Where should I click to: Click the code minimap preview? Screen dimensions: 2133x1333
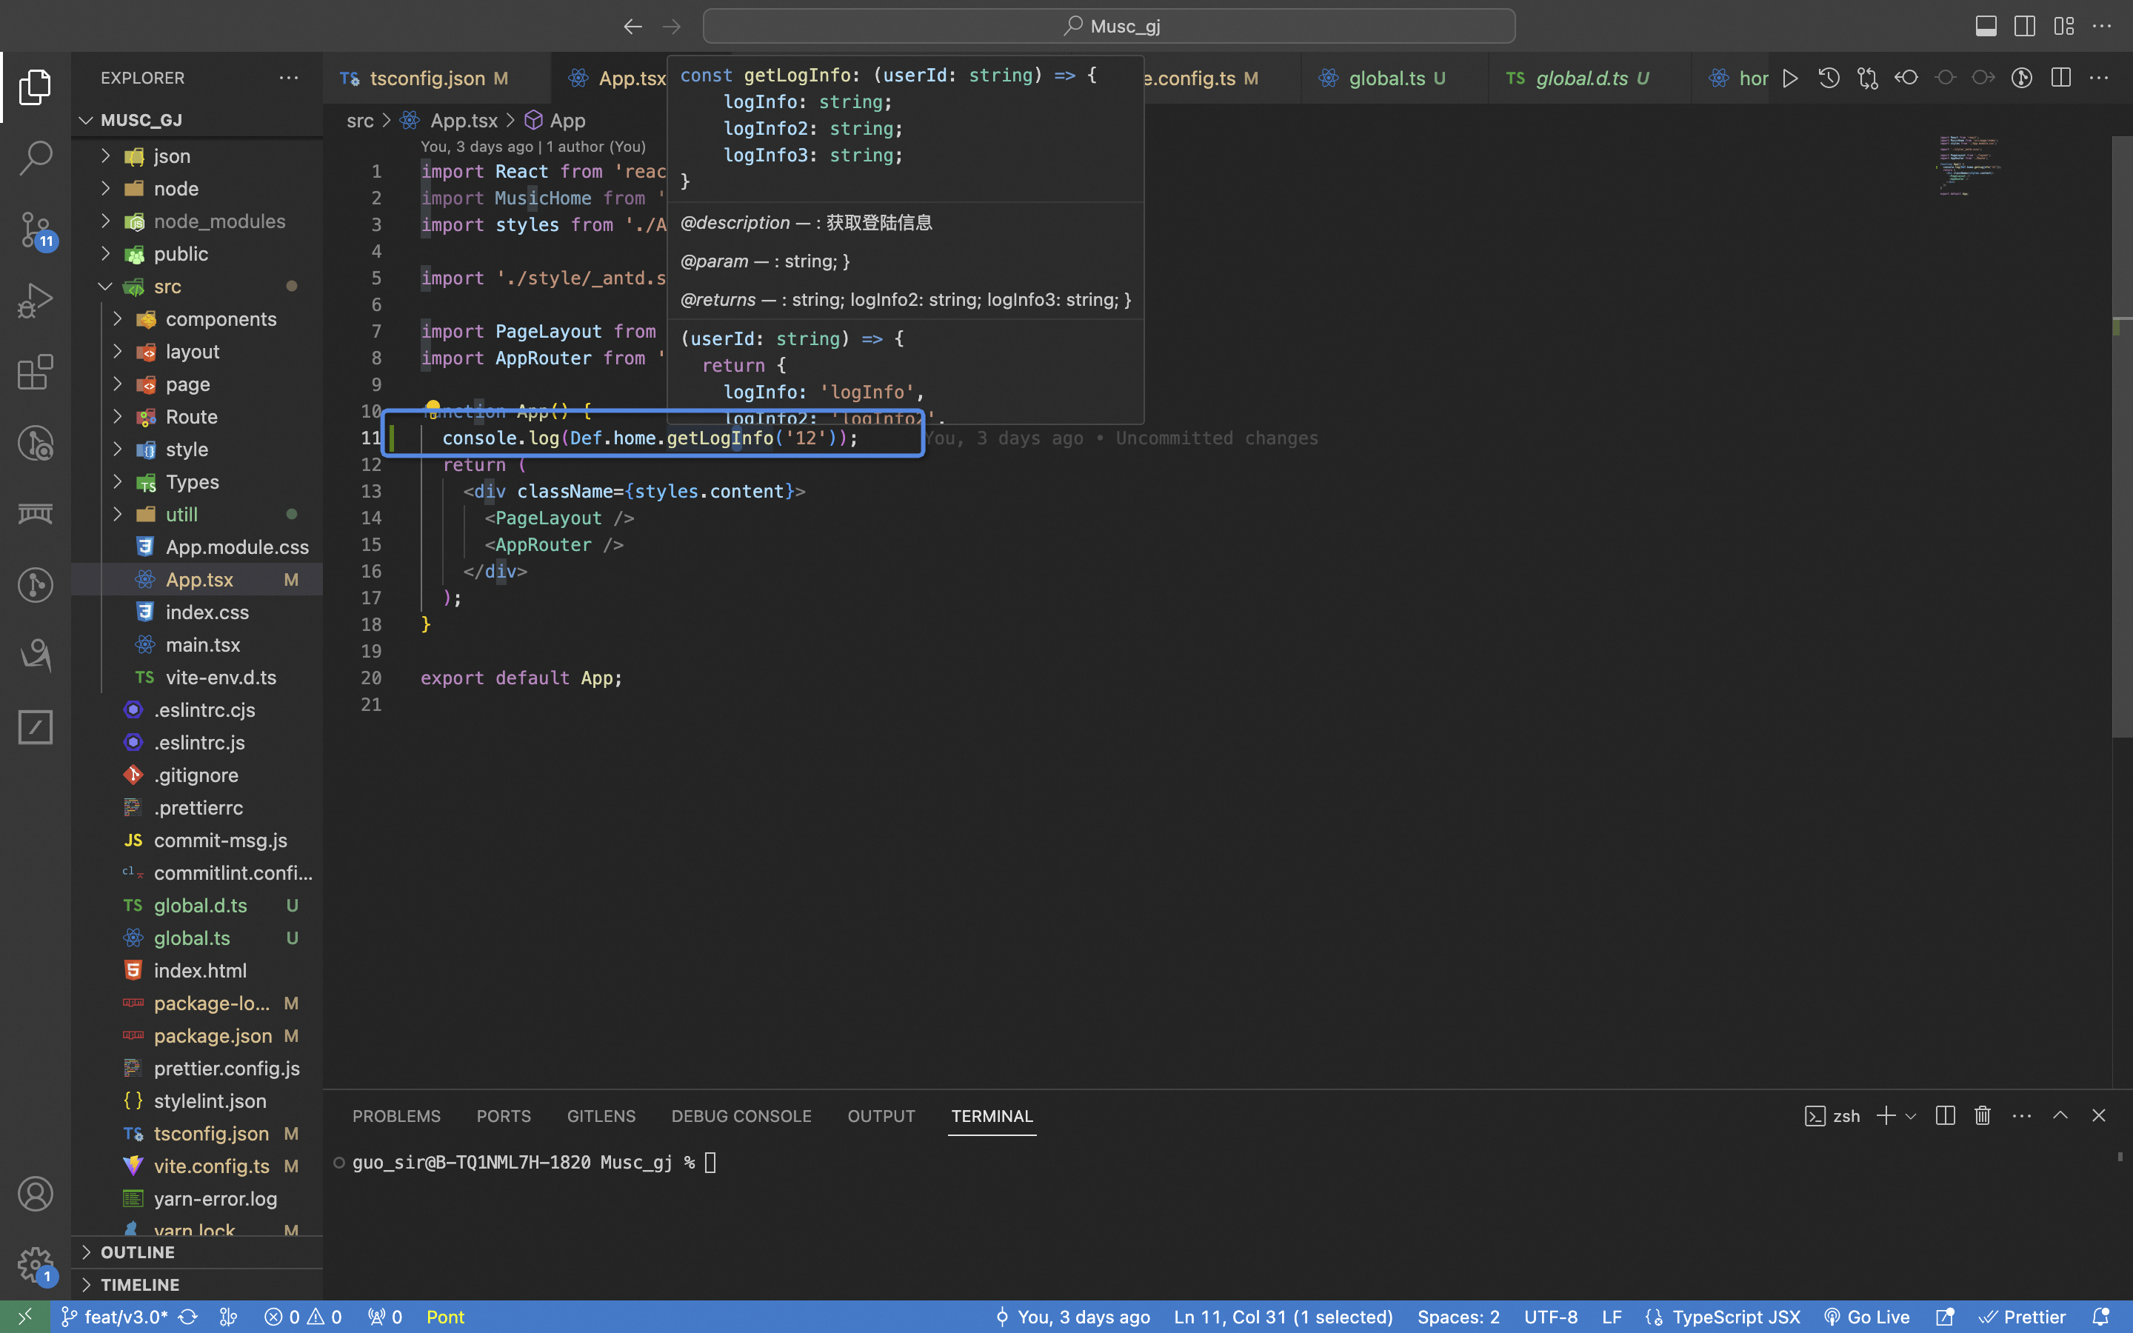coord(1969,166)
